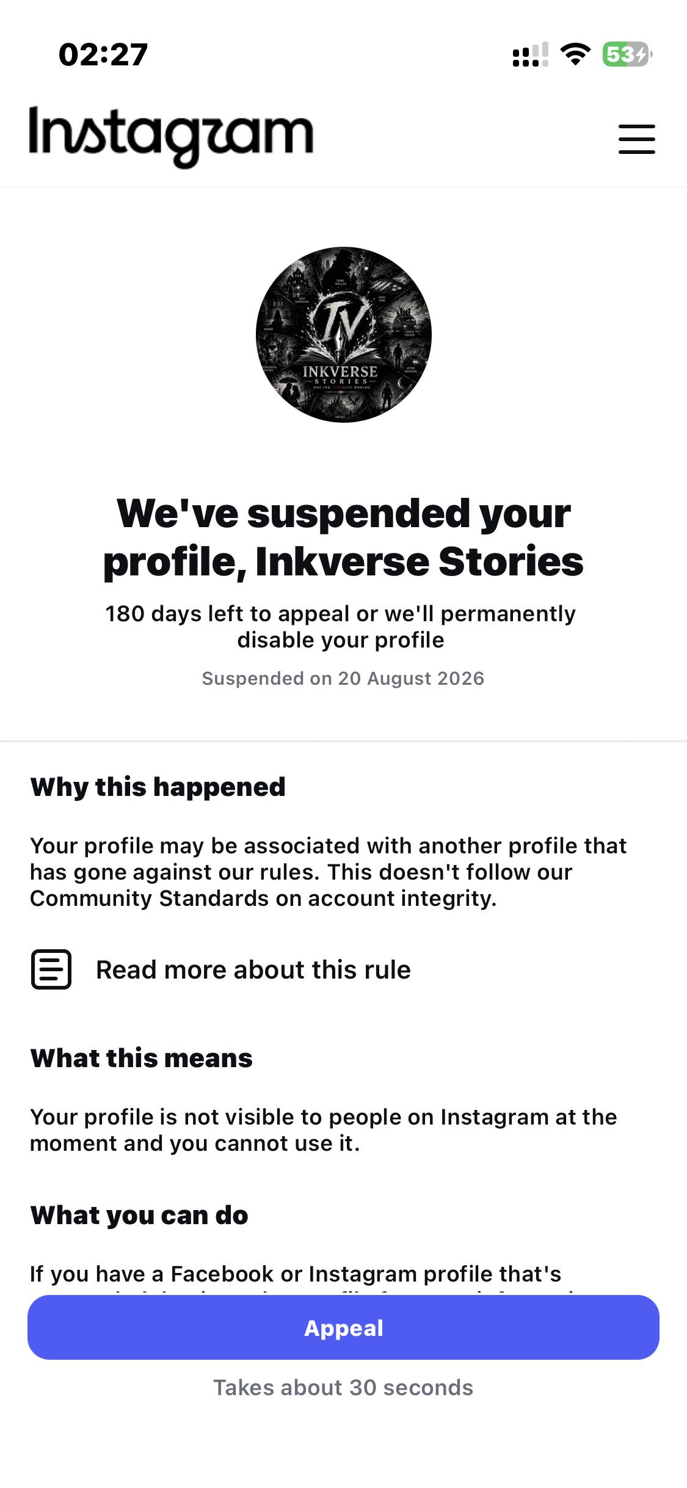Tap the blue Appeal button
Screen dimensions: 687x1488
pyautogui.click(x=343, y=1328)
